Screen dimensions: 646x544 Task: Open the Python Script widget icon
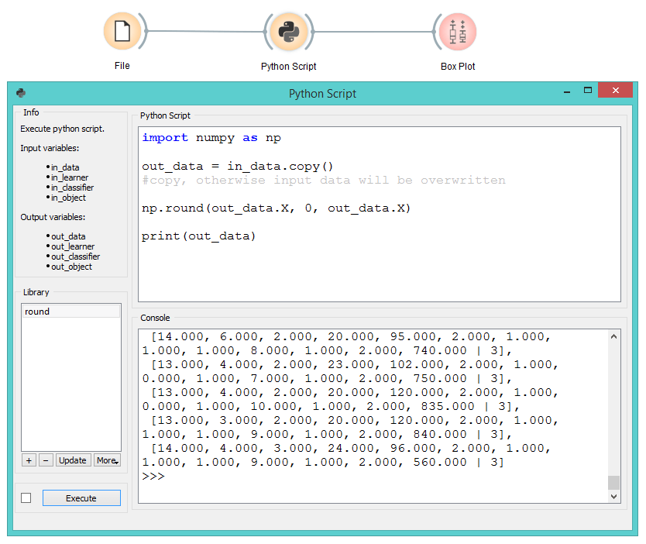coord(288,32)
